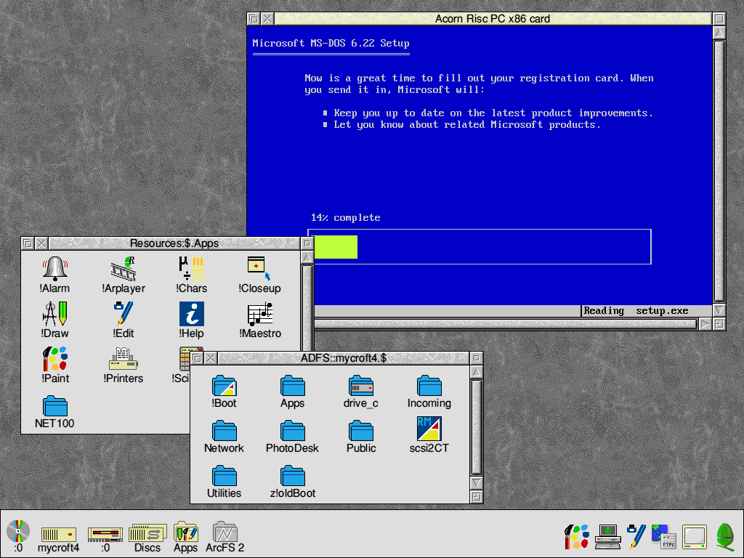744x558 pixels.
Task: Click x86 card window resize corner icon
Action: 719,324
